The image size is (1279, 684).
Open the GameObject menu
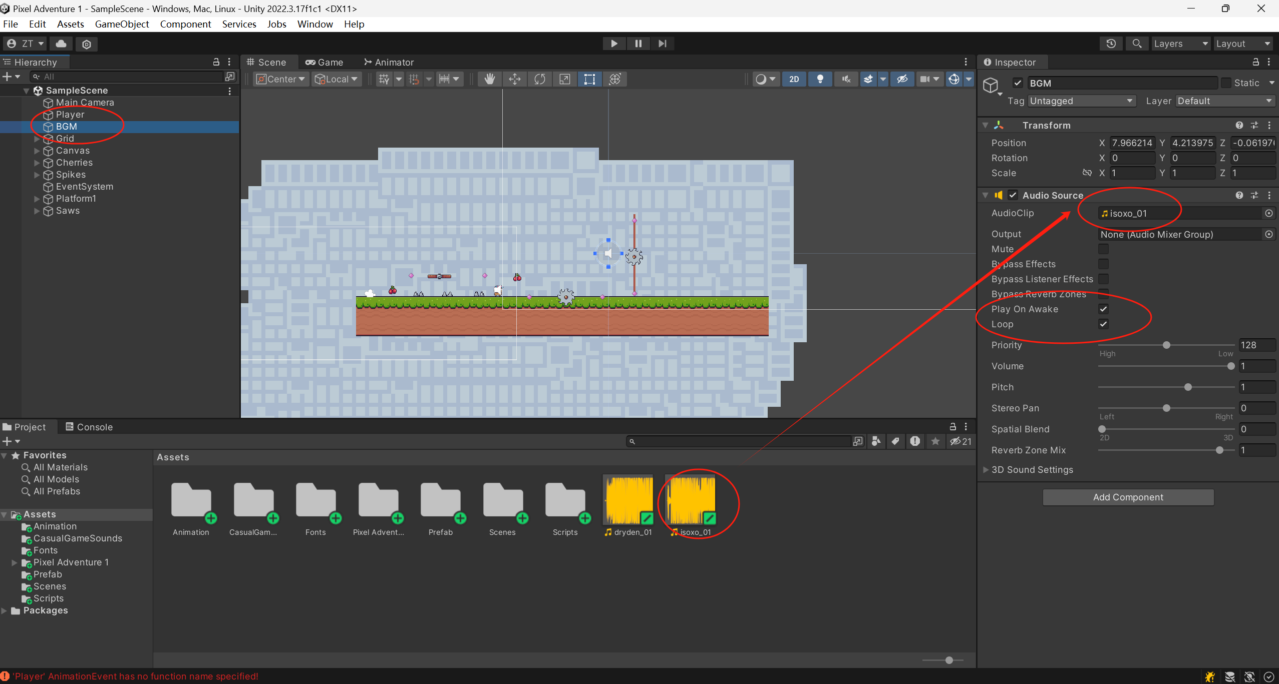(122, 24)
